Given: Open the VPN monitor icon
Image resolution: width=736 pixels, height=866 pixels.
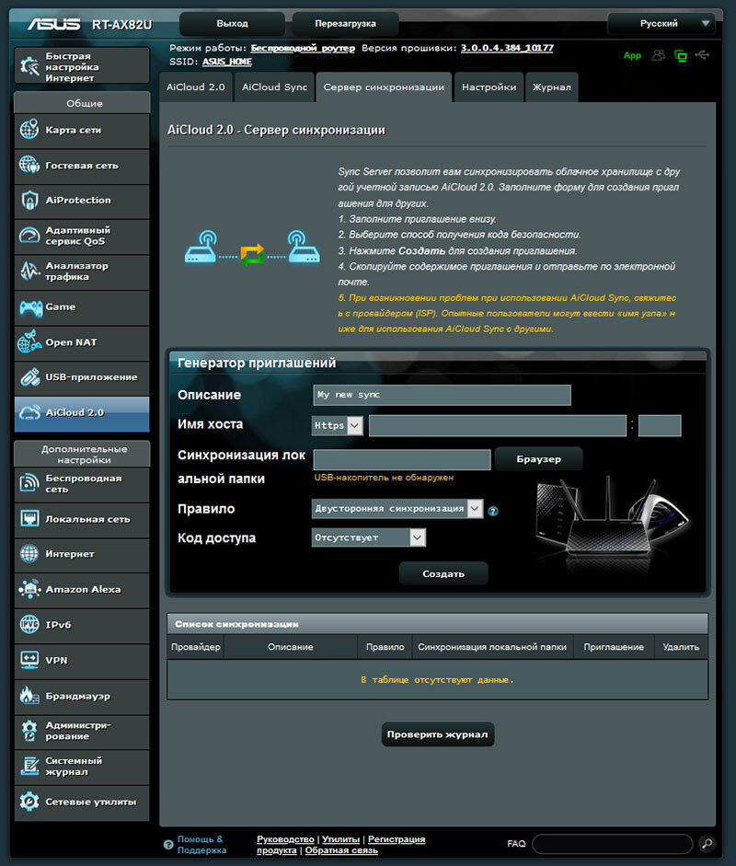Looking at the screenshot, I should click(x=29, y=660).
